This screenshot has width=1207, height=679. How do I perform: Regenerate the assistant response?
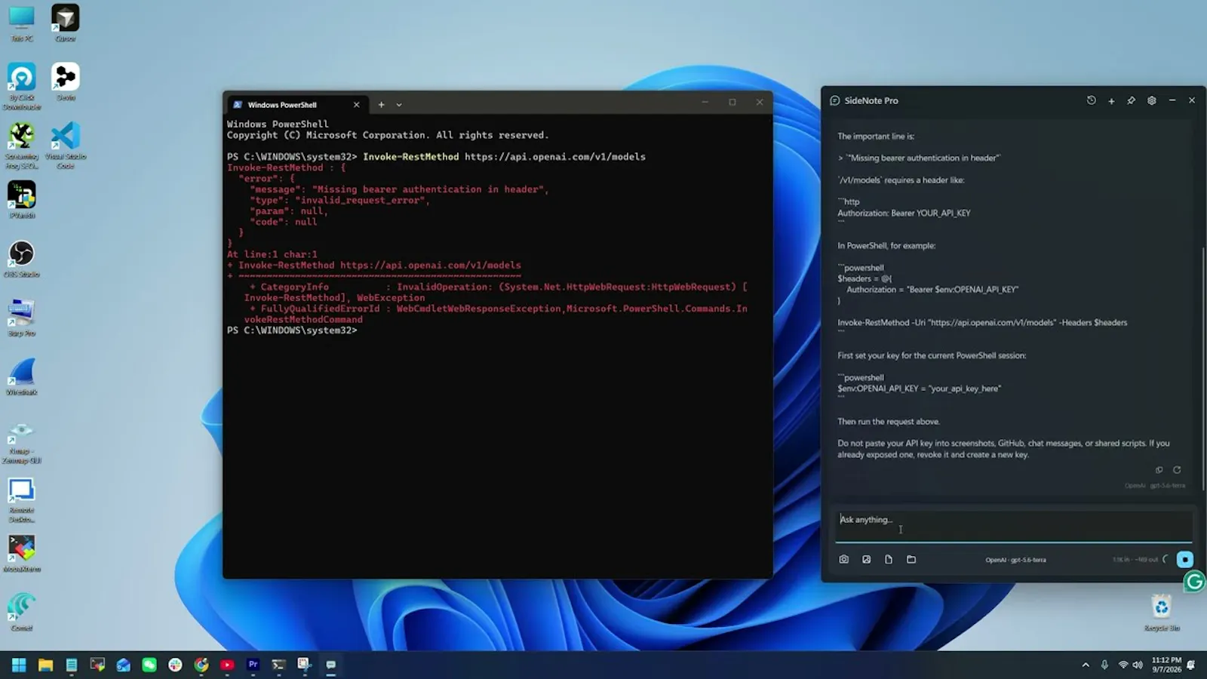pyautogui.click(x=1177, y=470)
